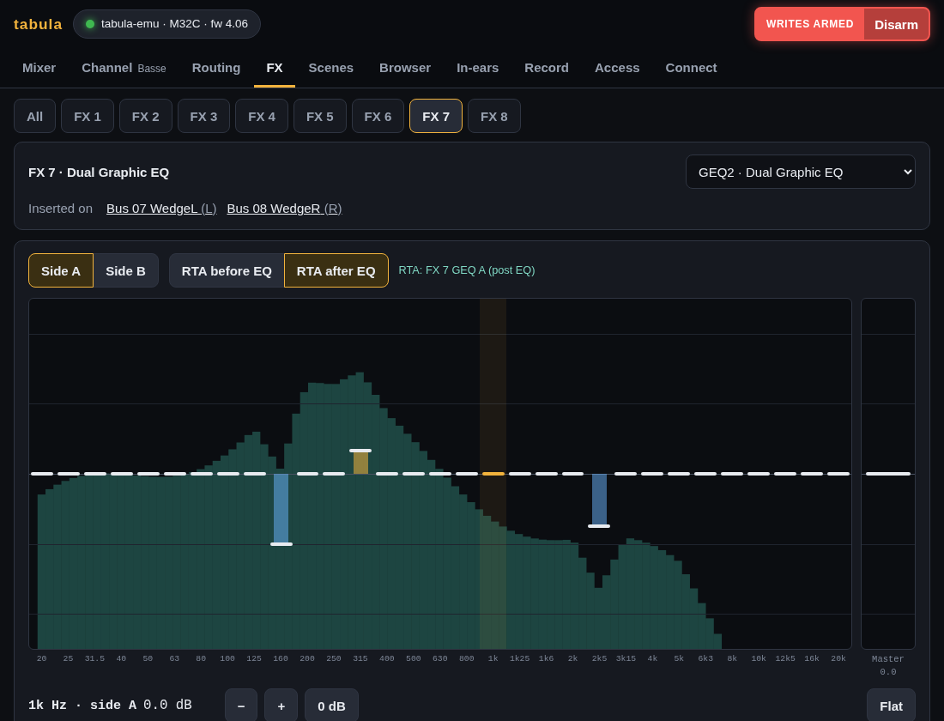Screen dimensions: 944x721
Task: Select the FX 1 slot
Action: click(88, 116)
